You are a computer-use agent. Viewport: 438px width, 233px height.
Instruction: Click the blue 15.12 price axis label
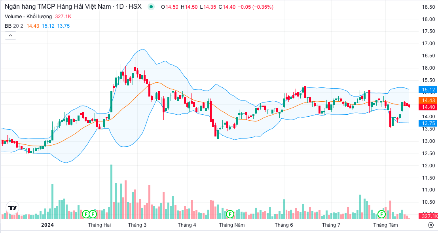428,90
